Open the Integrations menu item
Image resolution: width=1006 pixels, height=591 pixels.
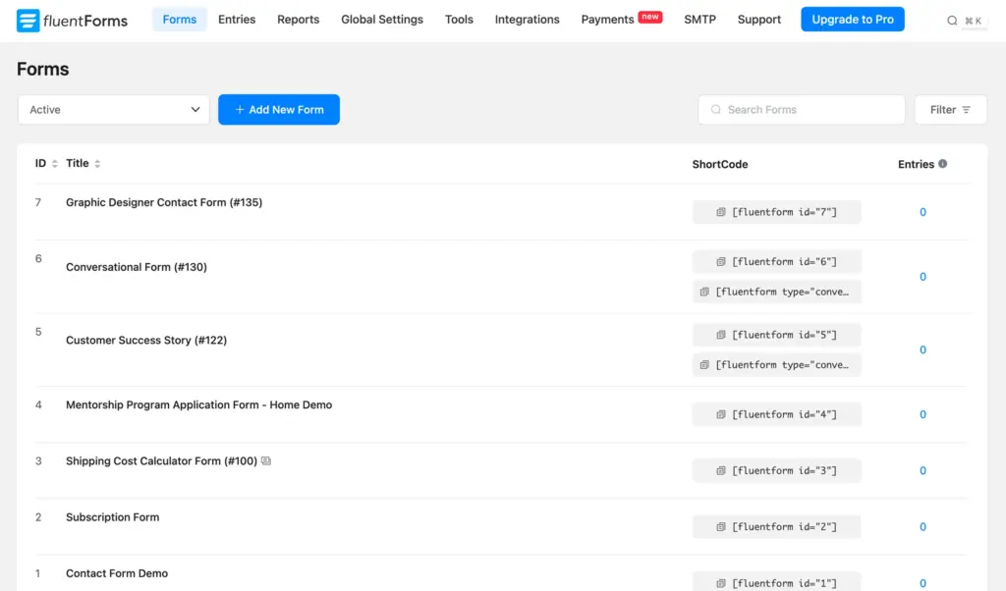tap(527, 20)
